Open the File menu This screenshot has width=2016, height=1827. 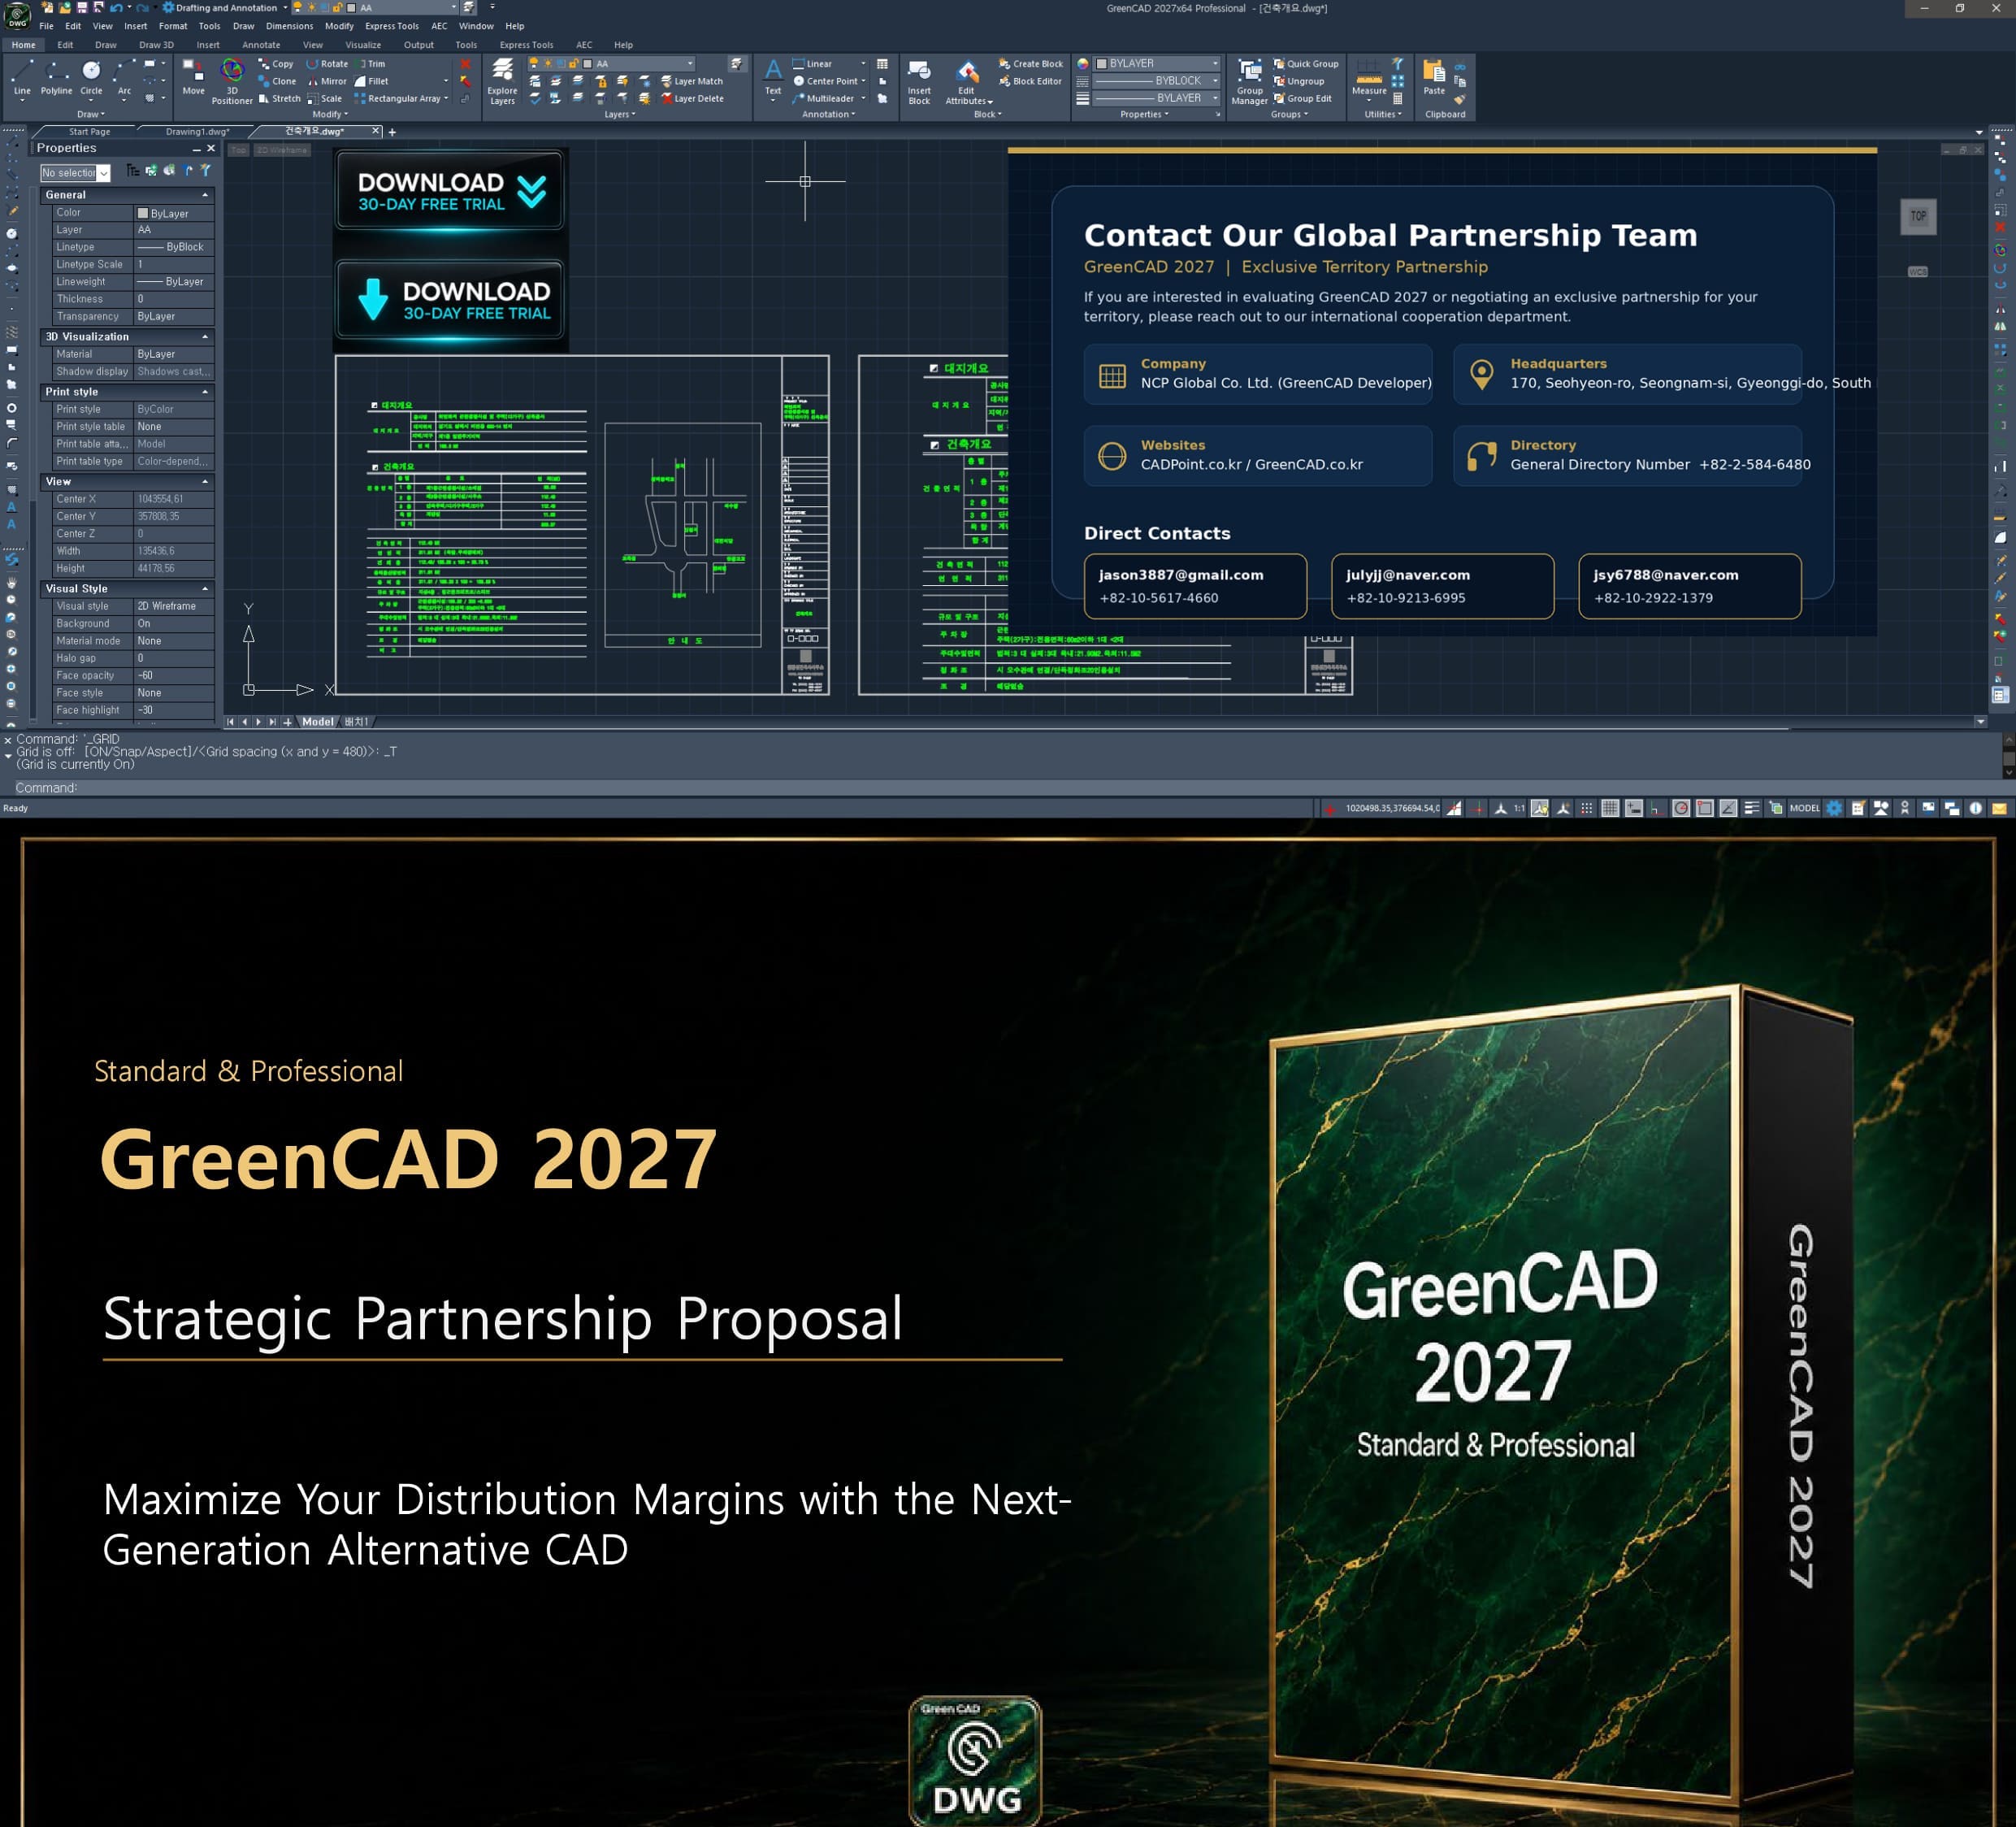[x=46, y=26]
